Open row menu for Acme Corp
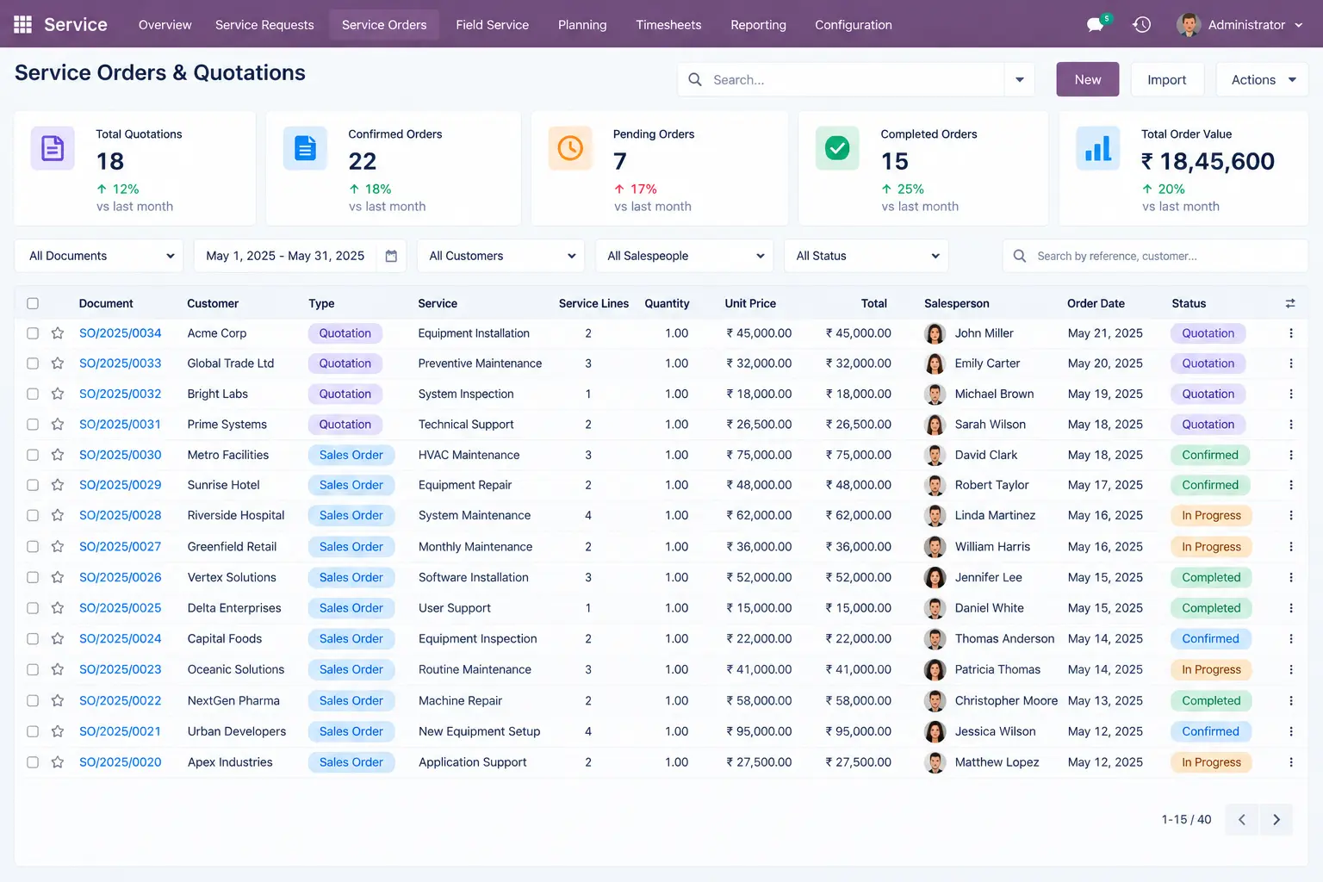This screenshot has width=1323, height=882. coord(1290,333)
